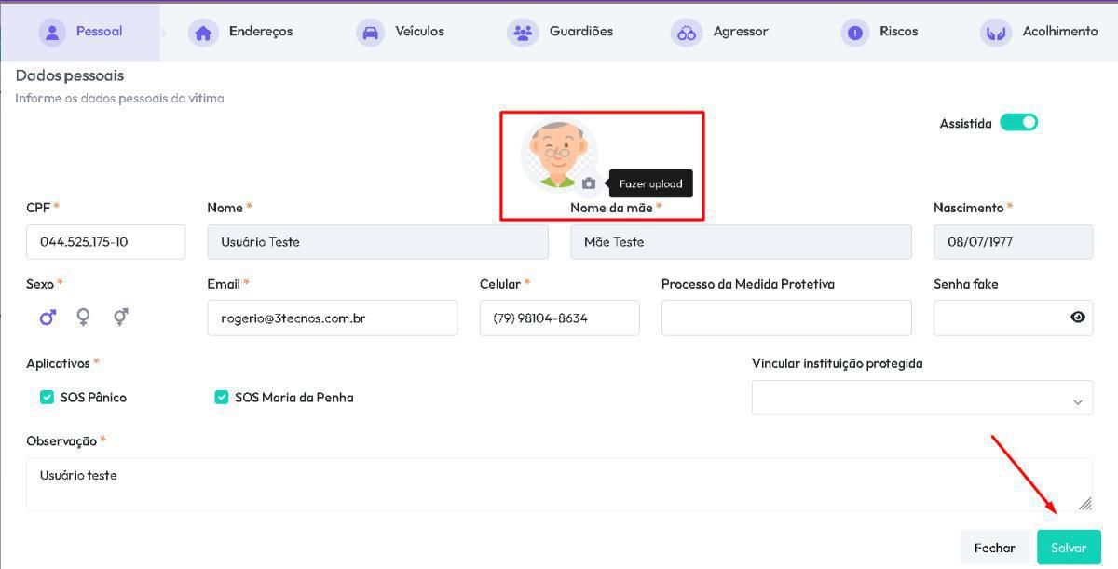1118x569 pixels.
Task: Go to the Veículos tab
Action: point(401,32)
